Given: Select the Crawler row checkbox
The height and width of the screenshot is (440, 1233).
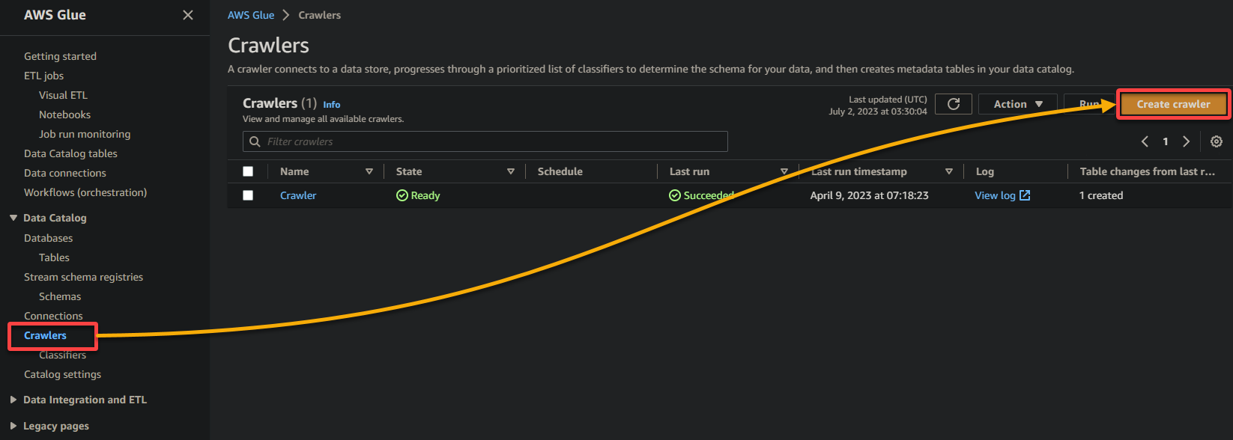Looking at the screenshot, I should pyautogui.click(x=248, y=195).
